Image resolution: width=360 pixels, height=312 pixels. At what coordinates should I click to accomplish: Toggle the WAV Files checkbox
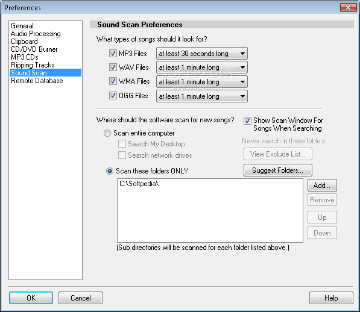[113, 67]
